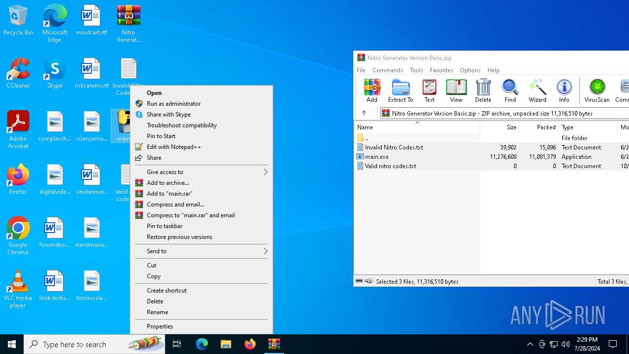Choose Delete from the context menu
629x354 pixels.
(x=201, y=301)
